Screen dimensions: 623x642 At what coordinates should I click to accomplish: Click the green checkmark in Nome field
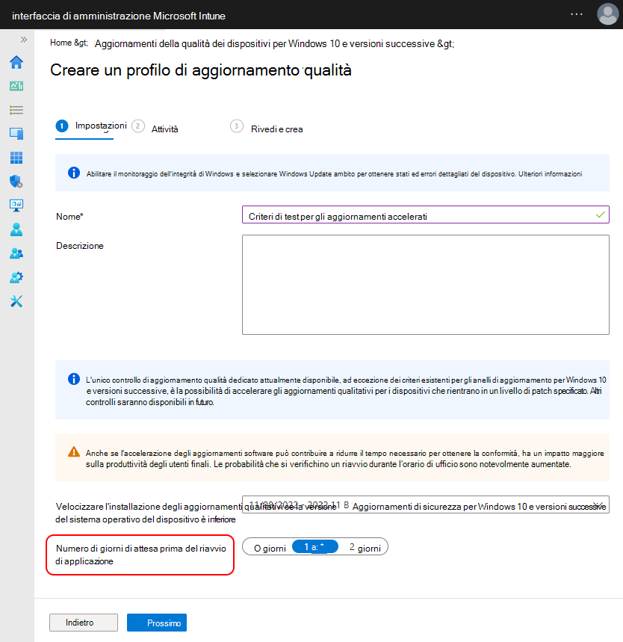[600, 214]
